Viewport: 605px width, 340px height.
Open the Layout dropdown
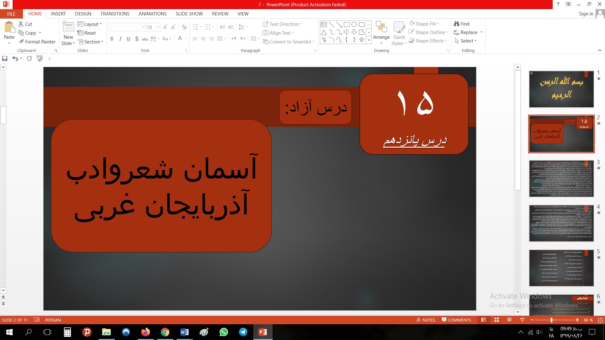click(89, 24)
